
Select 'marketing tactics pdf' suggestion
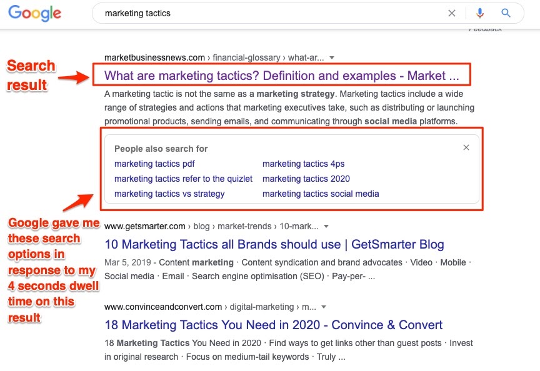tap(154, 164)
